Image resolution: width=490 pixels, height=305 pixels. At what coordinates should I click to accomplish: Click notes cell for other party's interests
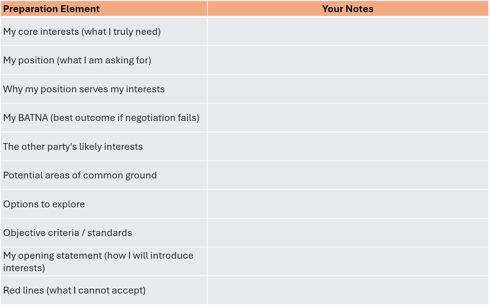click(348, 147)
